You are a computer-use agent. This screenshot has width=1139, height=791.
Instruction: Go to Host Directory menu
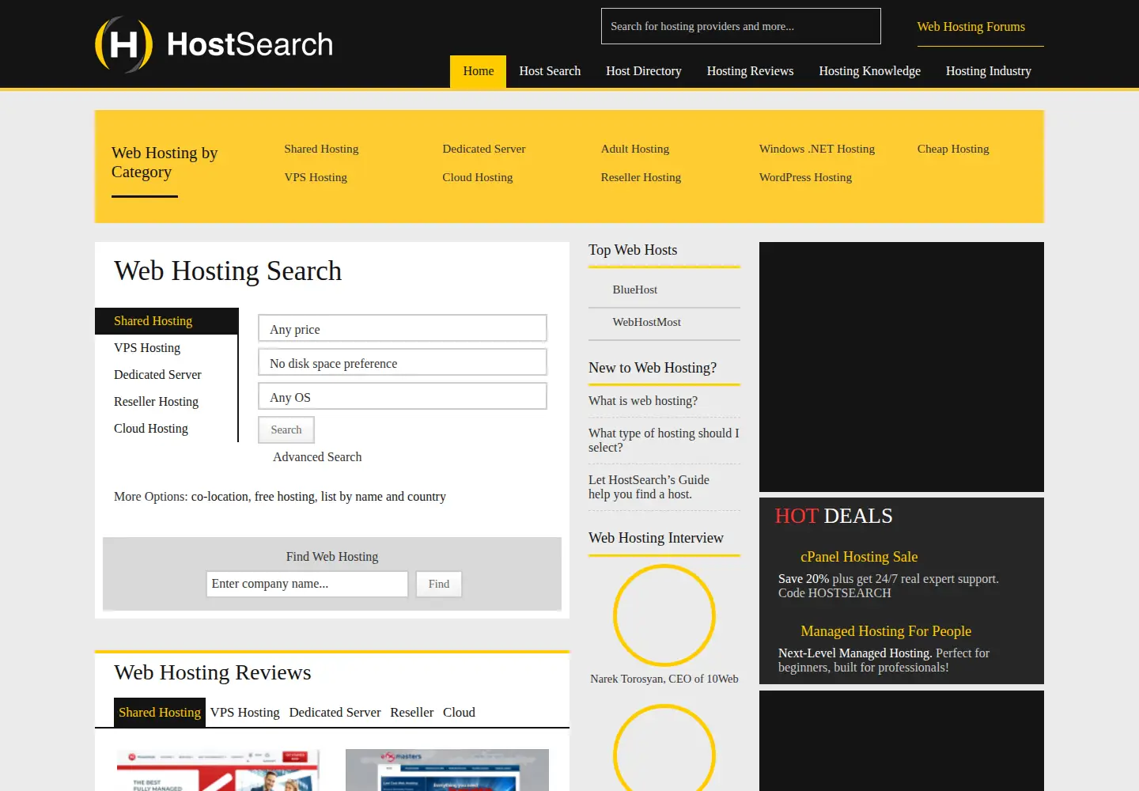(644, 71)
